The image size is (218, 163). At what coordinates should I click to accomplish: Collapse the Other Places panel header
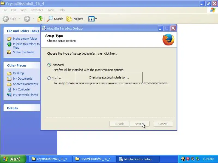point(22,65)
